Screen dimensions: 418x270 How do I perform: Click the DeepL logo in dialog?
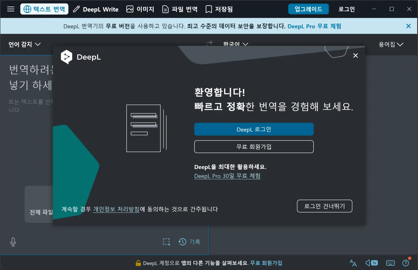pos(81,57)
